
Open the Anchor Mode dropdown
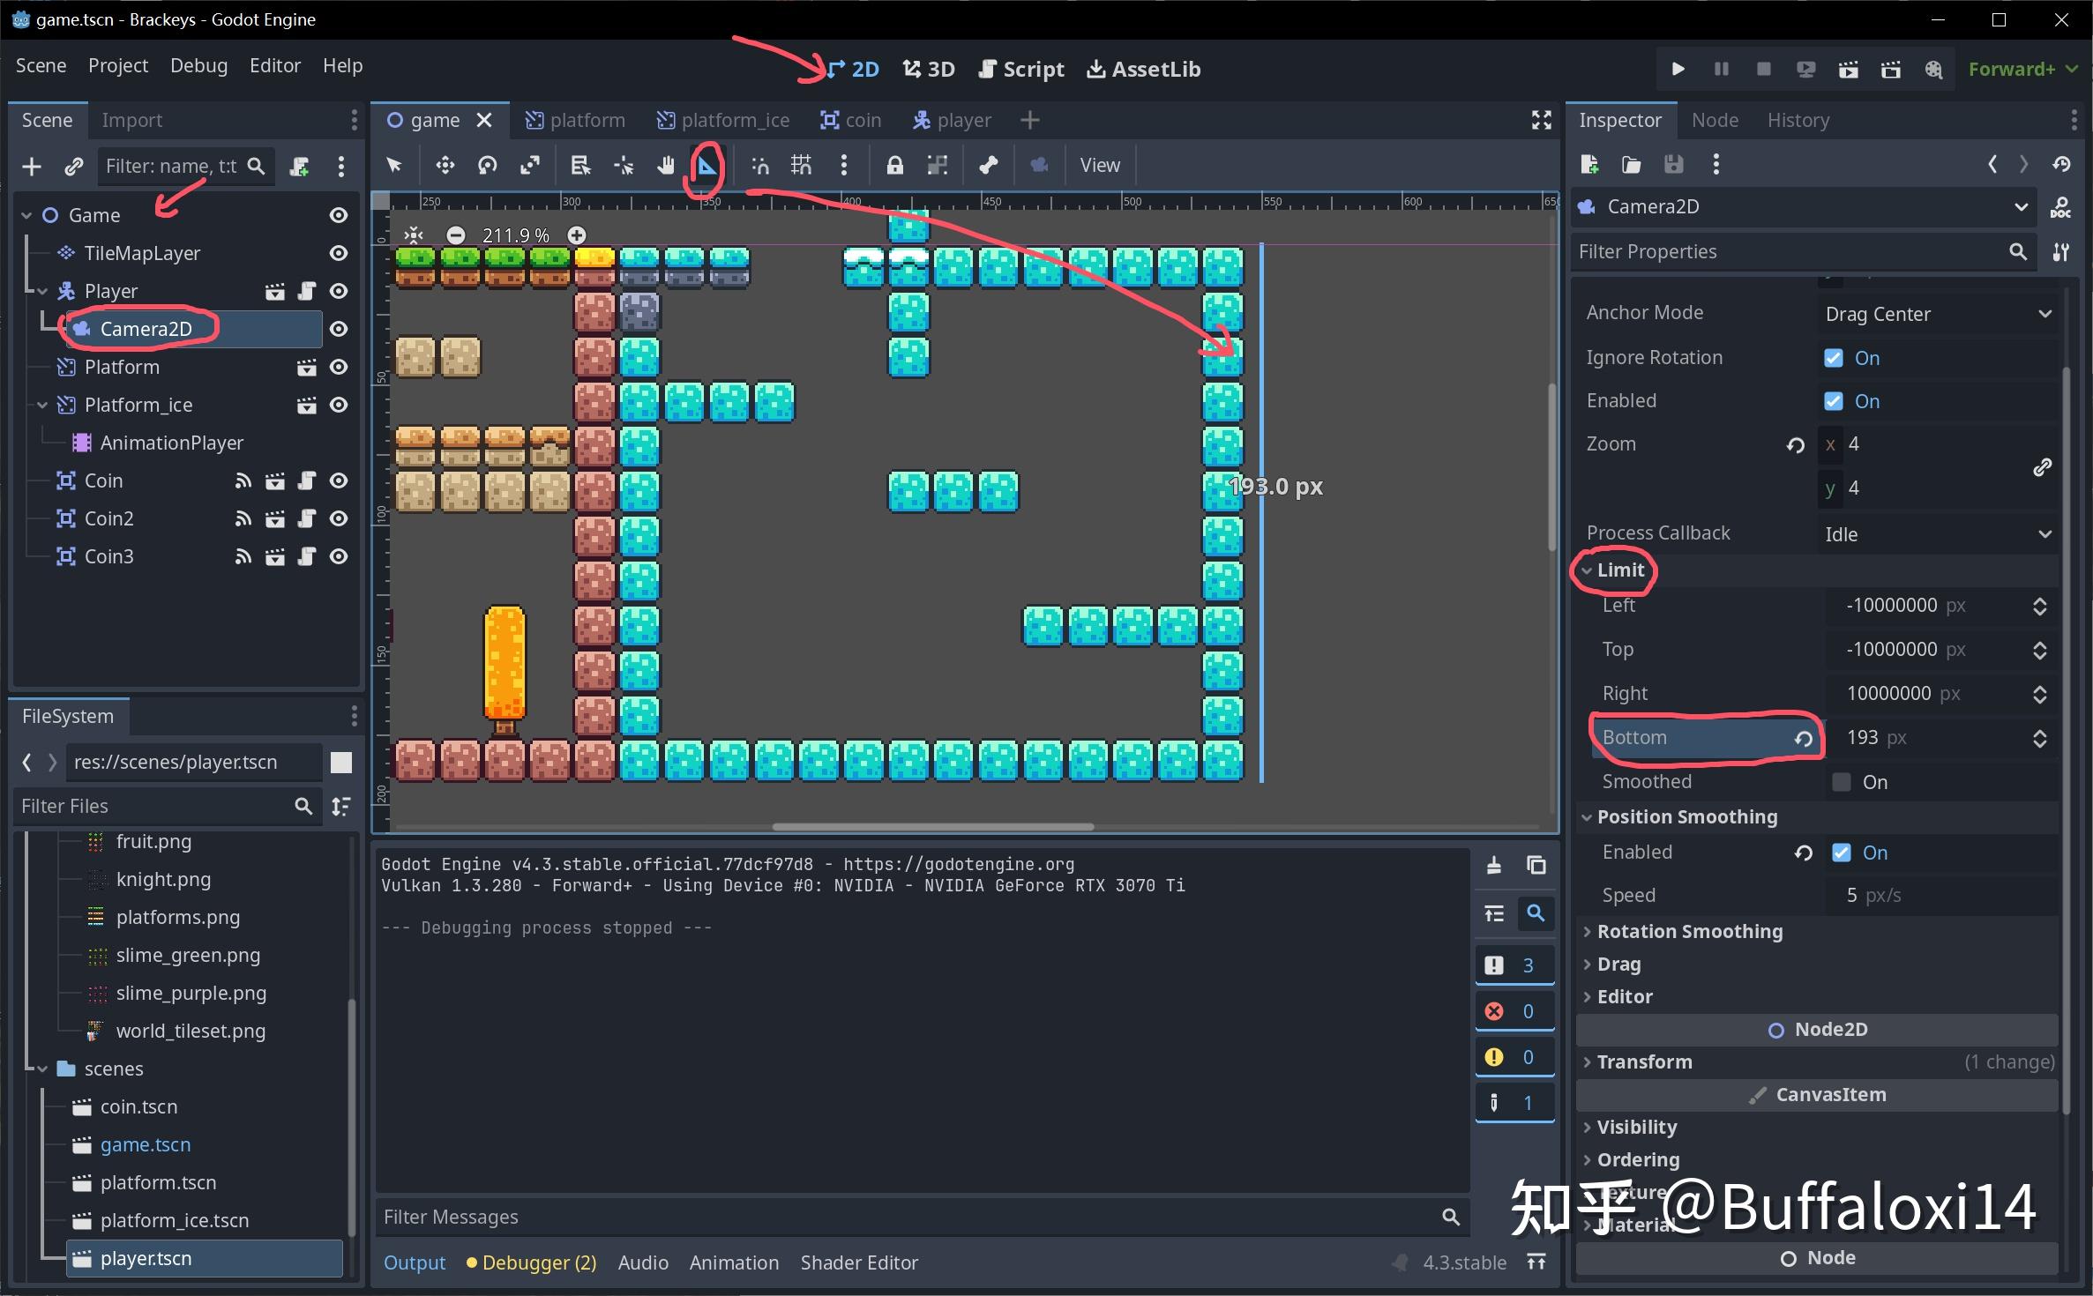pos(1937,314)
